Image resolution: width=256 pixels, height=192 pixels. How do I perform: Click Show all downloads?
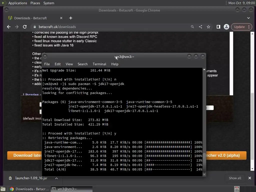click(x=235, y=178)
